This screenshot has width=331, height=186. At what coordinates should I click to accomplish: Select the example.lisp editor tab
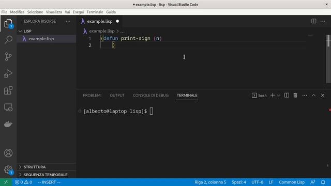point(100,21)
